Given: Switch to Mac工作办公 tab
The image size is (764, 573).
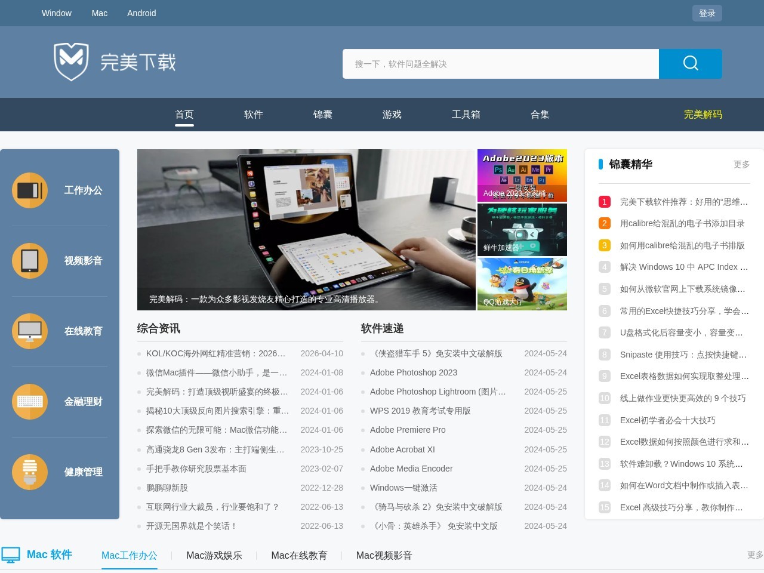Looking at the screenshot, I should pyautogui.click(x=130, y=556).
